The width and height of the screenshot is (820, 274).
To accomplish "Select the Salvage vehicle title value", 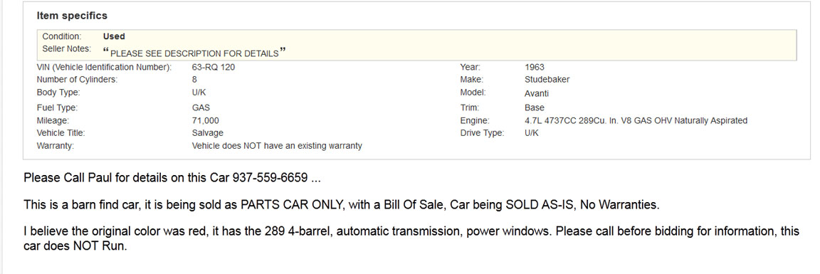I will coord(208,133).
